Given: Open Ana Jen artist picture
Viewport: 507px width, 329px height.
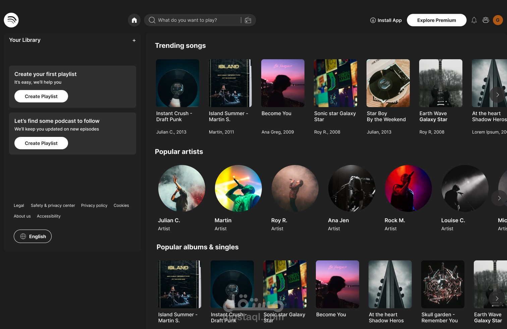Looking at the screenshot, I should (x=352, y=188).
